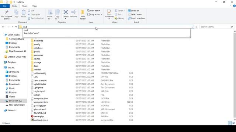Go back with the Back arrow

[x=3, y=27]
